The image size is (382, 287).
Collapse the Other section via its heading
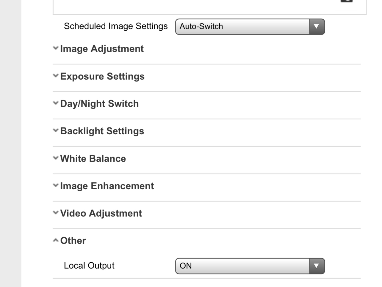coord(73,241)
